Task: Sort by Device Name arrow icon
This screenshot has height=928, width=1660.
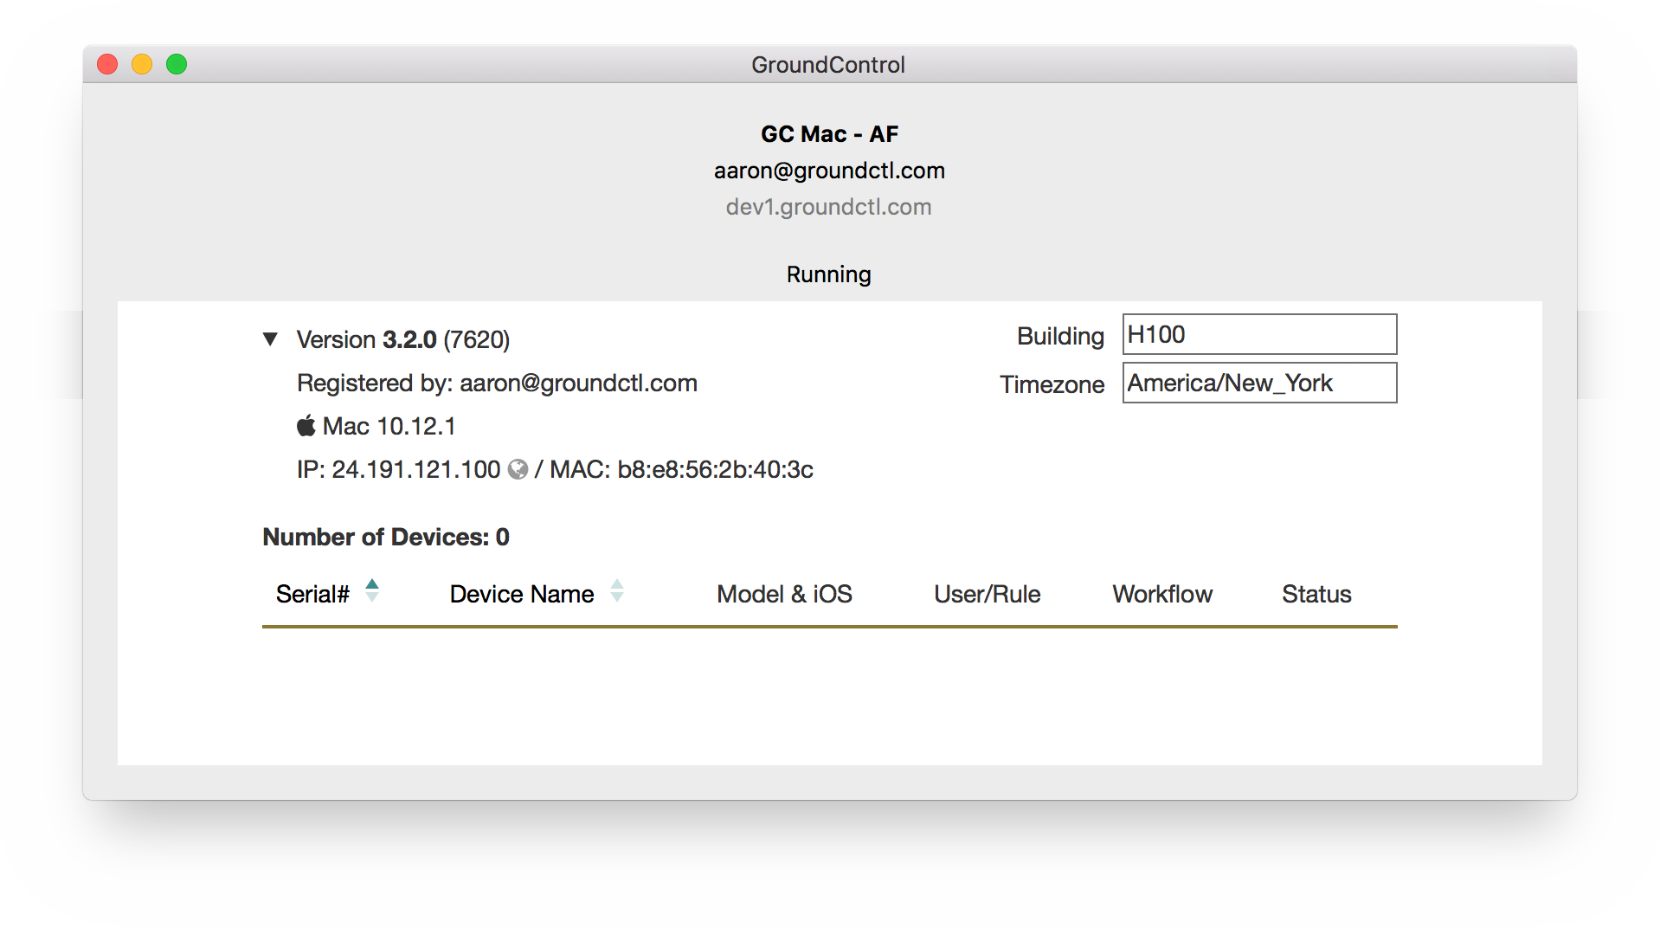Action: tap(617, 590)
